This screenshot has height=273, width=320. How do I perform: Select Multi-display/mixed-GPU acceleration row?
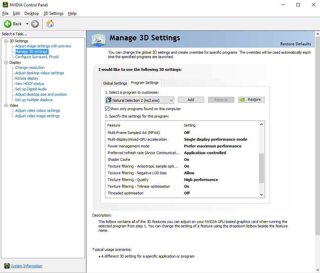click(x=182, y=139)
